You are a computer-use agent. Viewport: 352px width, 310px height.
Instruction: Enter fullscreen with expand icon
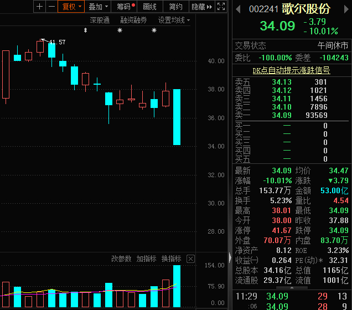[x=221, y=7]
